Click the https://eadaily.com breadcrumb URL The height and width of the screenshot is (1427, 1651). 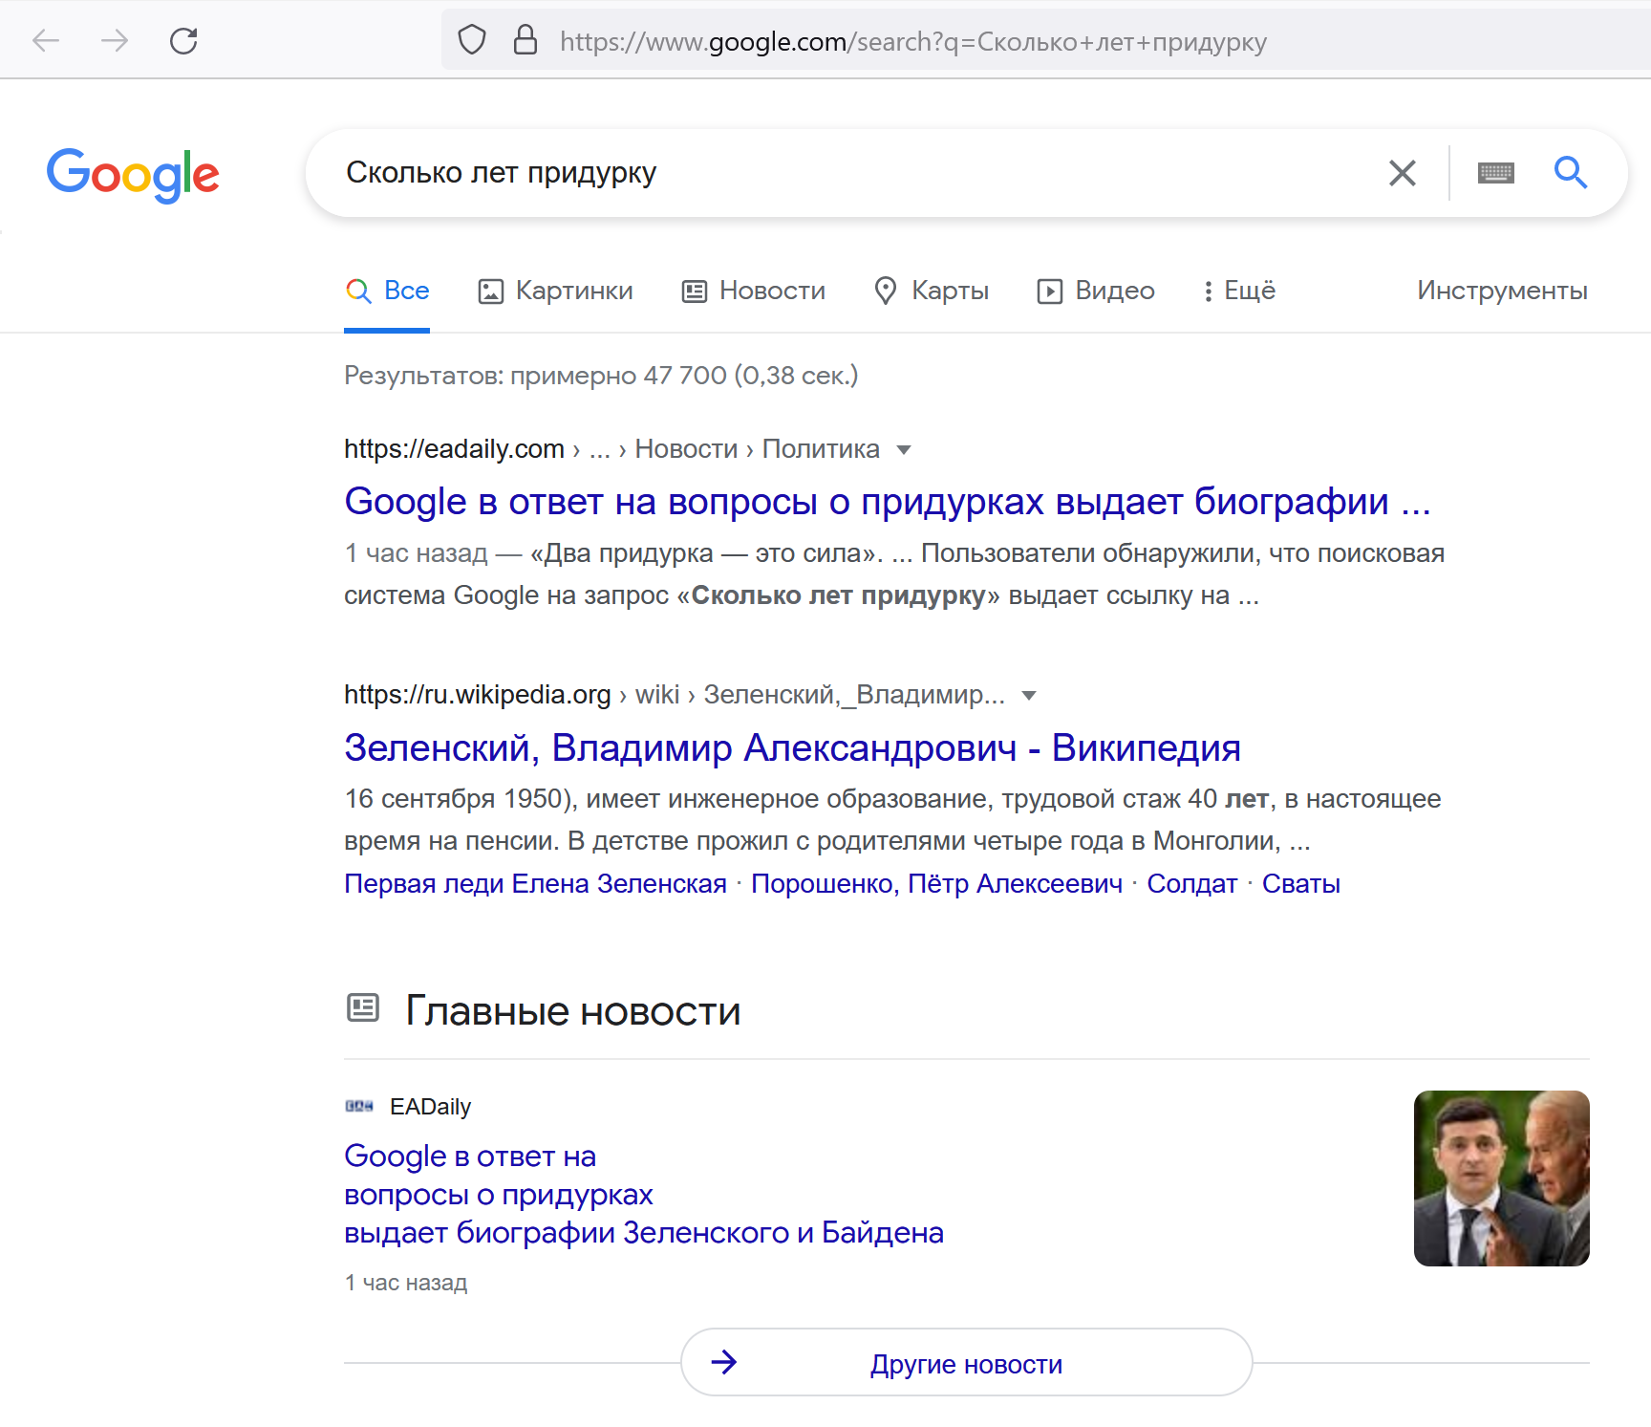click(x=454, y=449)
